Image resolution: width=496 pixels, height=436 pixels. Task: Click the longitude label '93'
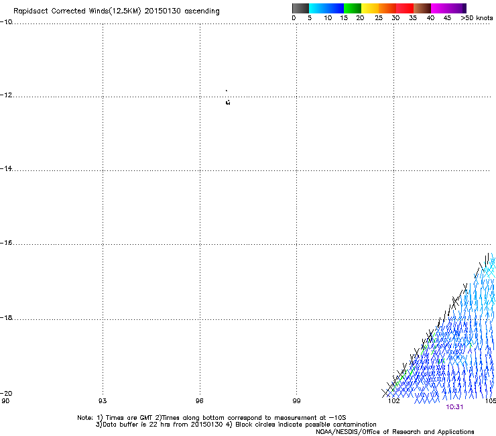pyautogui.click(x=103, y=401)
